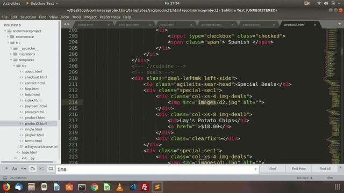Screen dimensions: 344x193
Task: Collapse the templates folder
Action: [11, 60]
